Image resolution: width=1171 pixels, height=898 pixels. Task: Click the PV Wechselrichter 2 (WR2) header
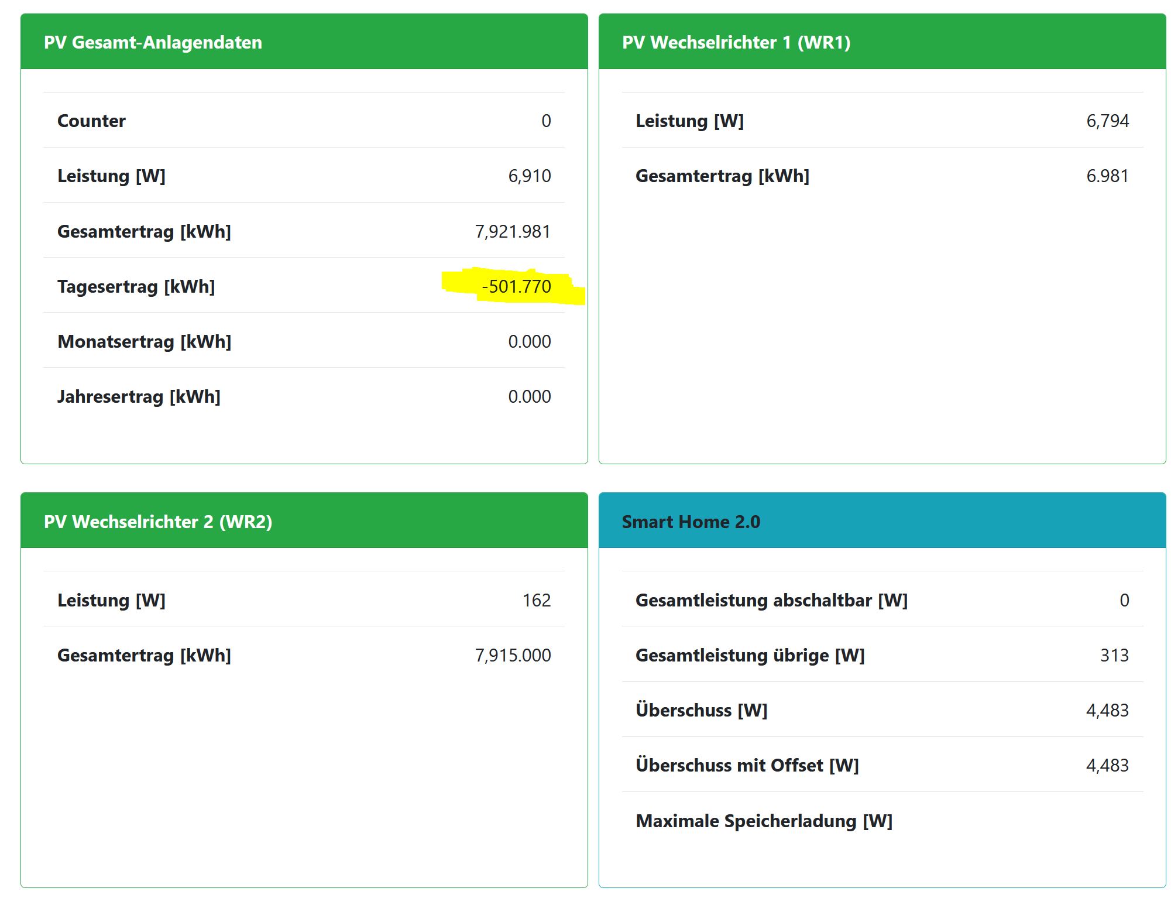[158, 522]
